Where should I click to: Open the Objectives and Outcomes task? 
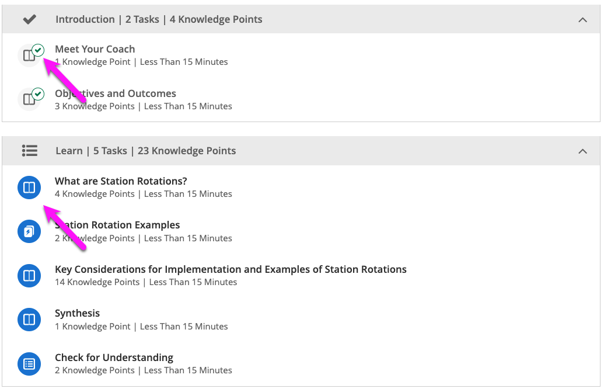115,93
